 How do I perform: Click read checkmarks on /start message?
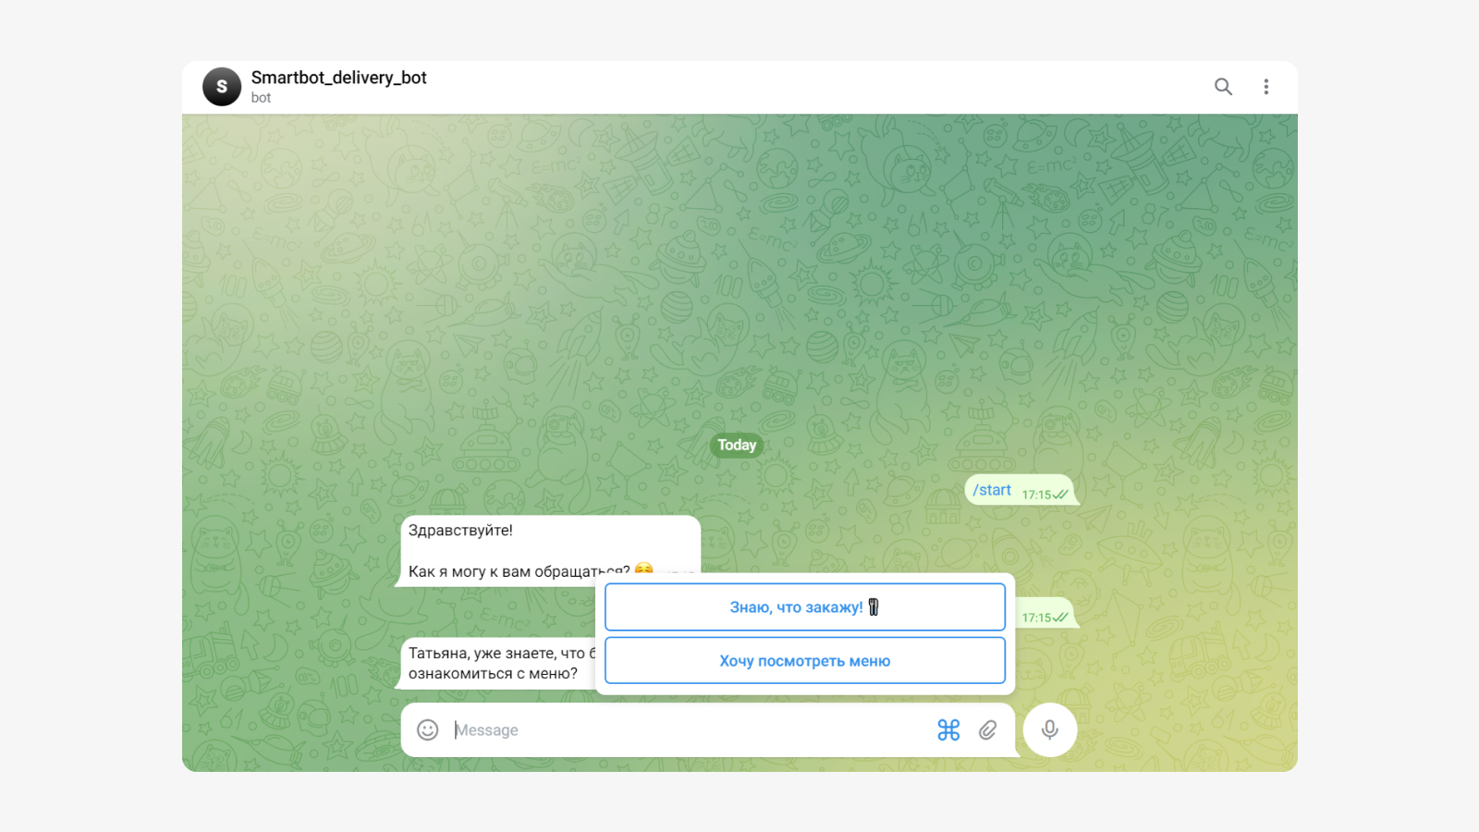(x=1060, y=495)
